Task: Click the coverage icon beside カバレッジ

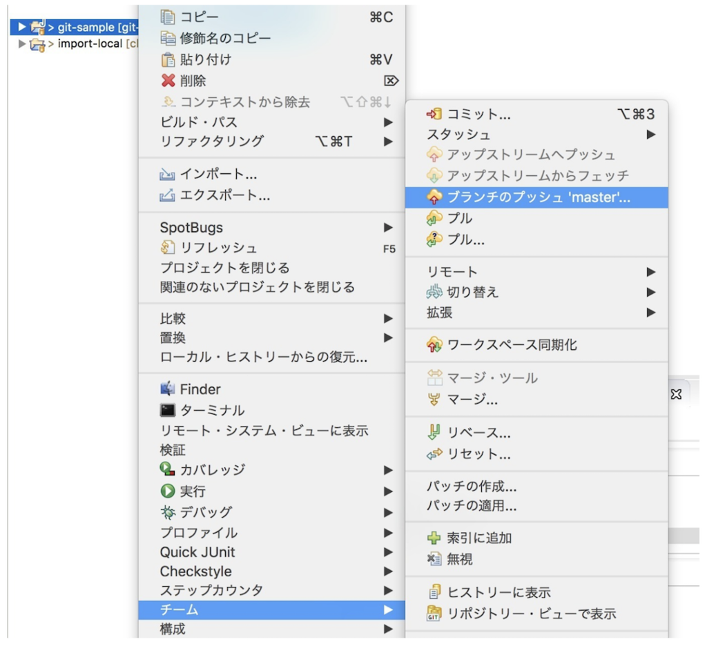Action: tap(167, 469)
